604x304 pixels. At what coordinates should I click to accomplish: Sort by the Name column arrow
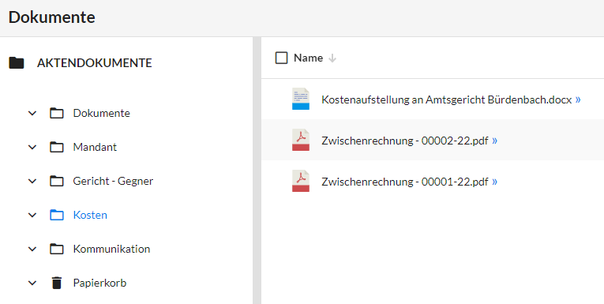coord(332,58)
